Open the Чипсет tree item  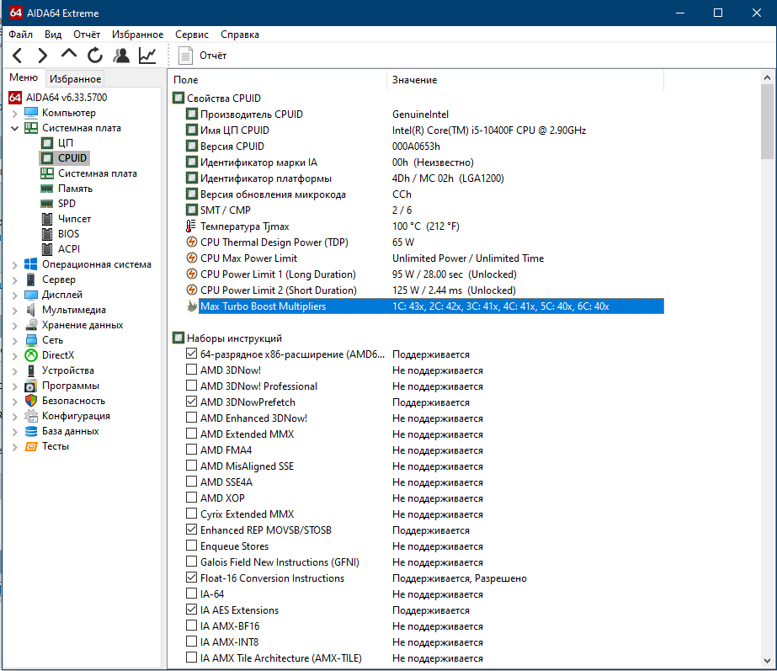tap(74, 219)
